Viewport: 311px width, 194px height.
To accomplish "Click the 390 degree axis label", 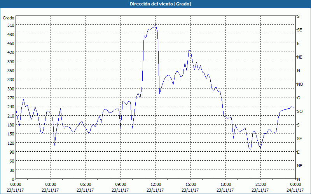I will (x=11, y=62).
